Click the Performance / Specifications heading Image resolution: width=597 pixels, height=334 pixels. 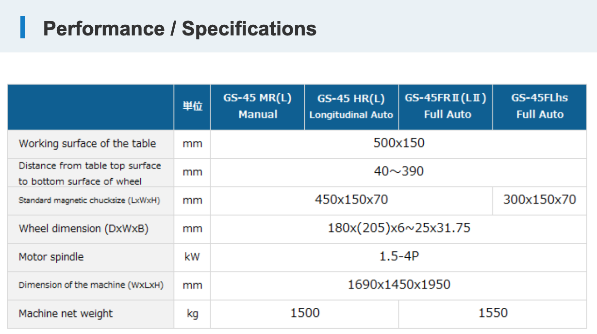pyautogui.click(x=180, y=29)
